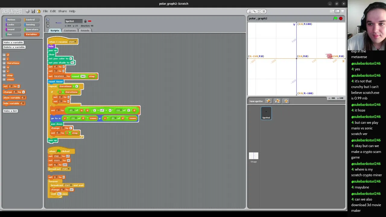Tick the checkbox for variable step
Viewport: 386px width, 217px height.
[4, 75]
